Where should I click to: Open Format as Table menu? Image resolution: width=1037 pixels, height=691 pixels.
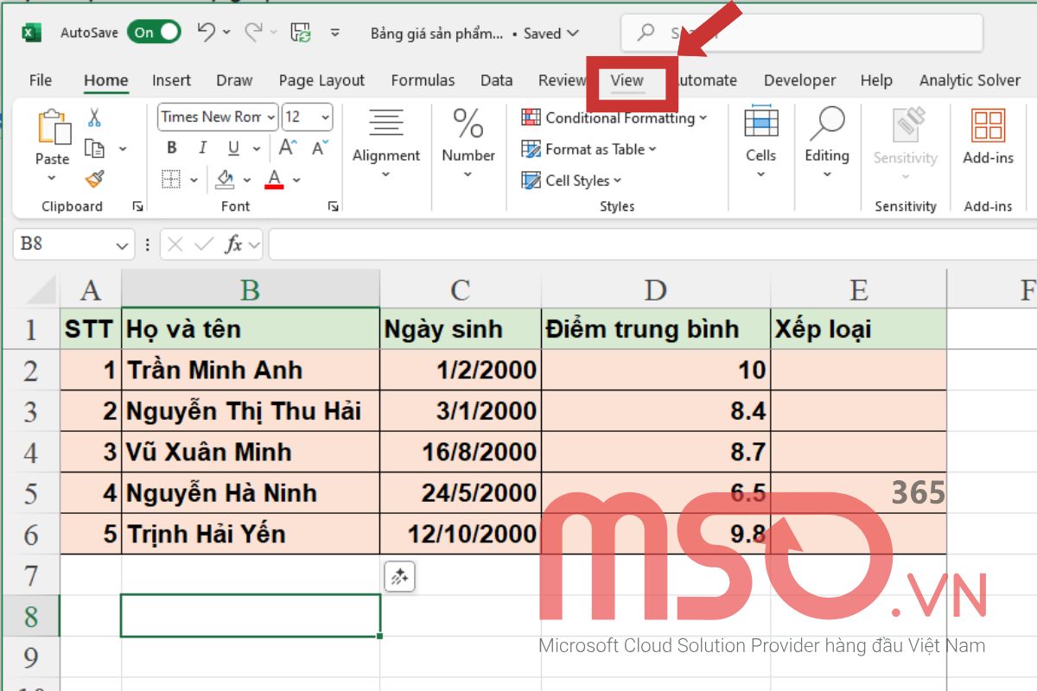tap(589, 149)
